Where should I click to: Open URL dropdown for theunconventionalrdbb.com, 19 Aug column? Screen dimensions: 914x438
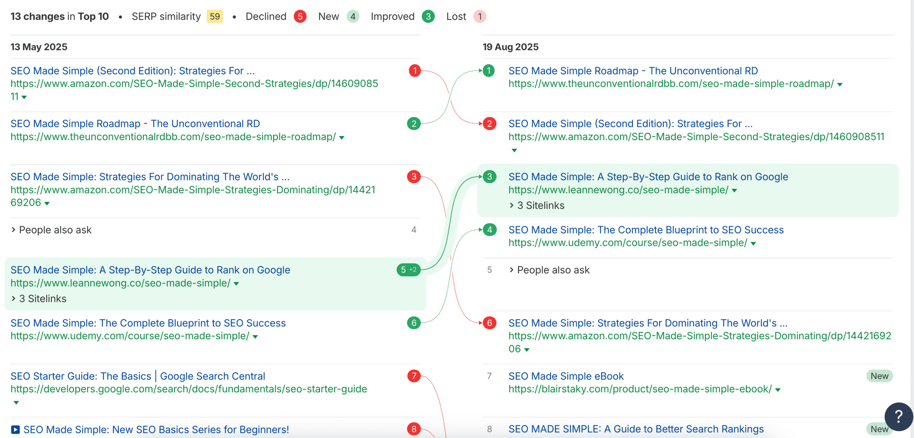840,84
